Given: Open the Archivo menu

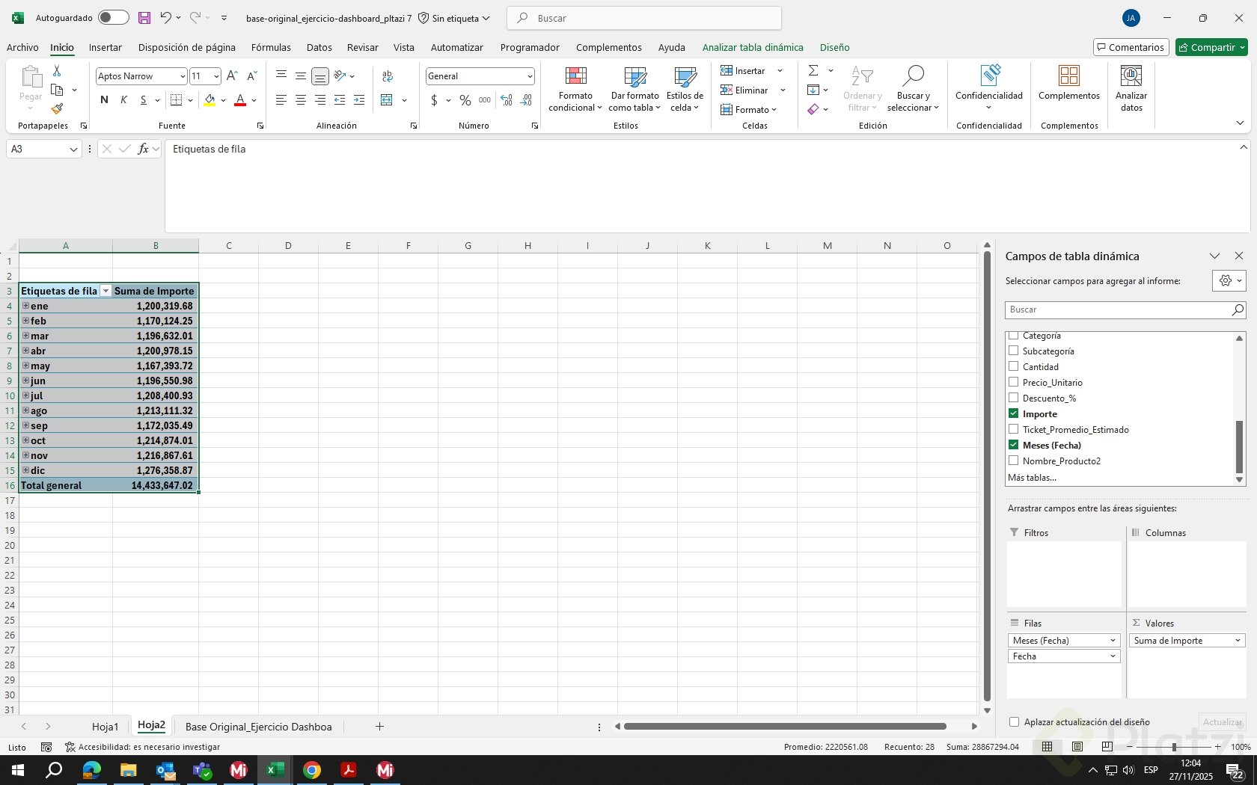Looking at the screenshot, I should click(x=22, y=47).
